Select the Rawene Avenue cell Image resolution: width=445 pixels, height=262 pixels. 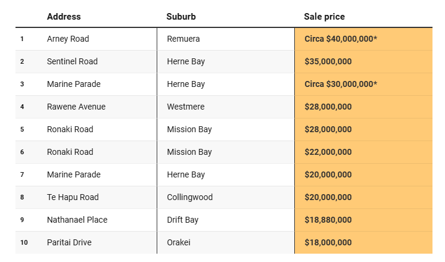[76, 107]
